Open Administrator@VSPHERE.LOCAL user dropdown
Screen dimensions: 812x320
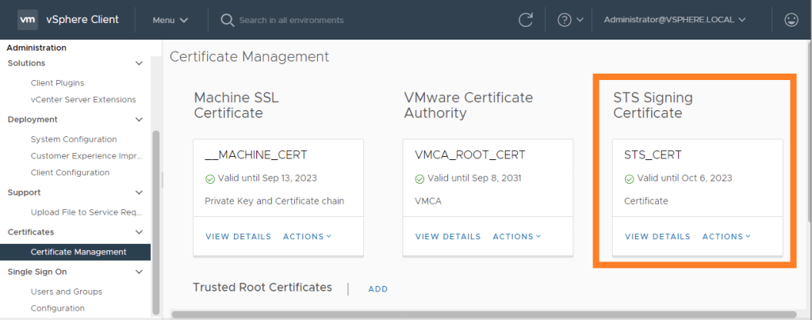point(675,20)
